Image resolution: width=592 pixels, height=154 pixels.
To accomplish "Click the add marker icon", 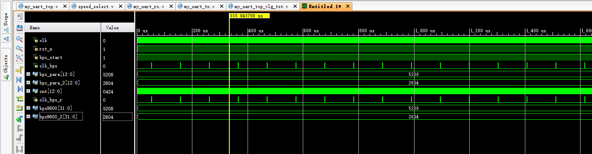I will [x=19, y=119].
